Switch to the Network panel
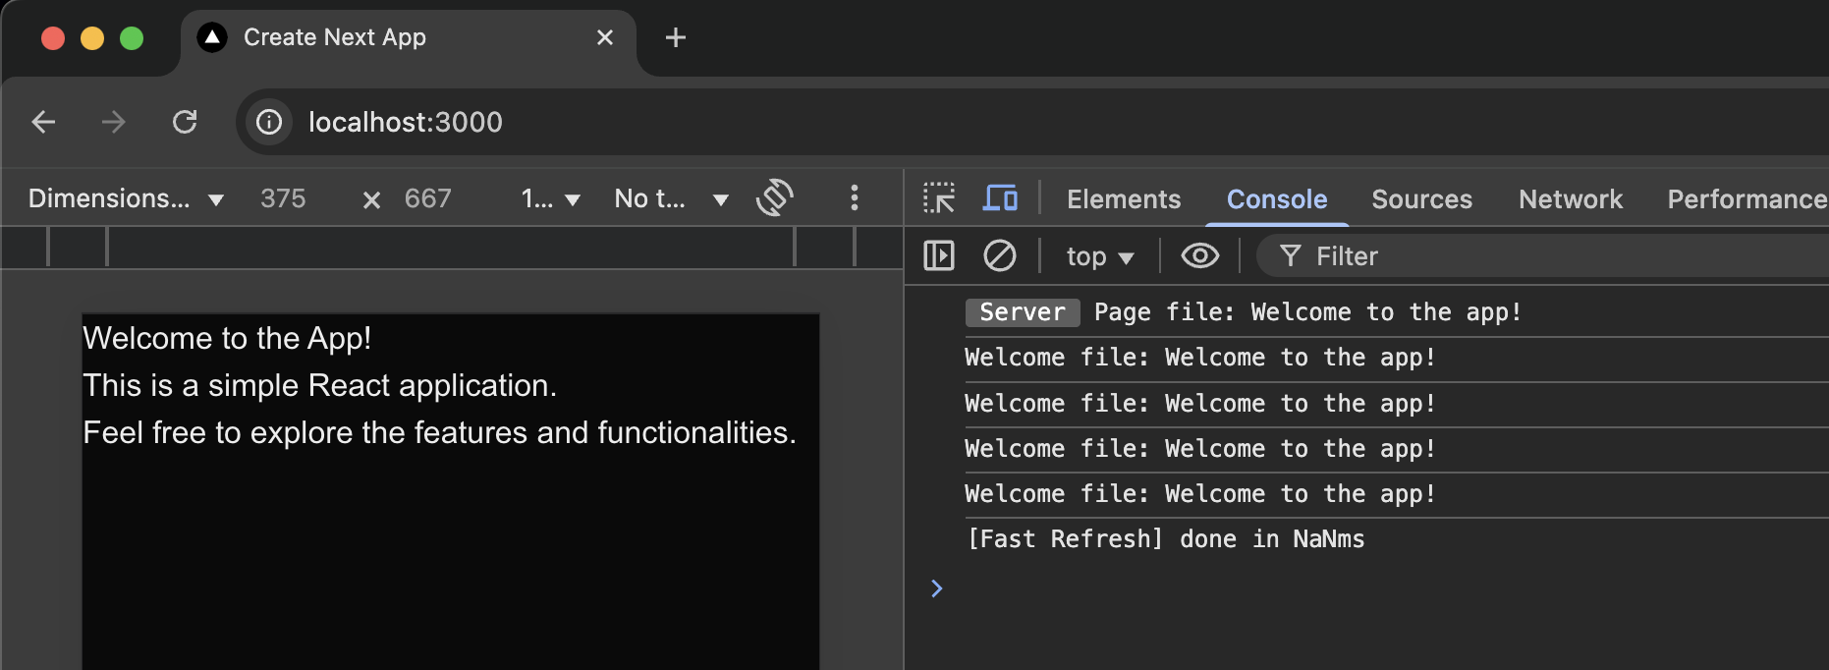This screenshot has width=1829, height=670. [1571, 199]
